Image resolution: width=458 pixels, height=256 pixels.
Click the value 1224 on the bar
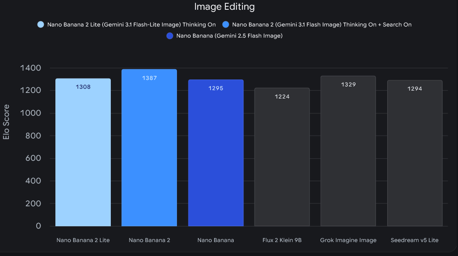[282, 97]
